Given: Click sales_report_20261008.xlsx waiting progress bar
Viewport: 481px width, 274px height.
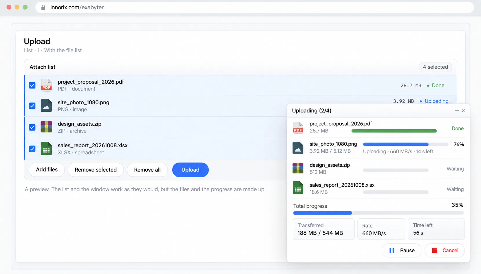Looking at the screenshot, I should point(396,192).
